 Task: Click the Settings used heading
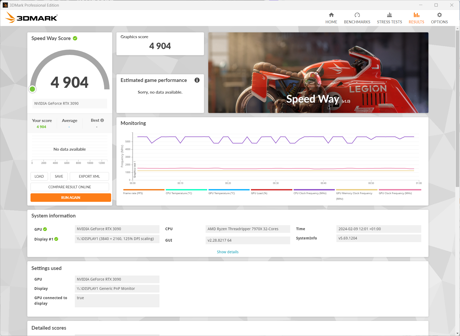pyautogui.click(x=46, y=268)
